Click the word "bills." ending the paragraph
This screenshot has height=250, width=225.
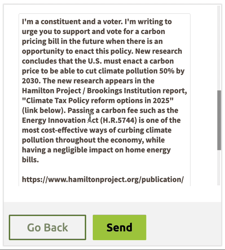tap(30, 160)
